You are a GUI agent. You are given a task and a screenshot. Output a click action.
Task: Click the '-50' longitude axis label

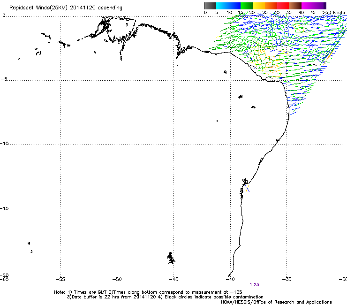point(117,279)
